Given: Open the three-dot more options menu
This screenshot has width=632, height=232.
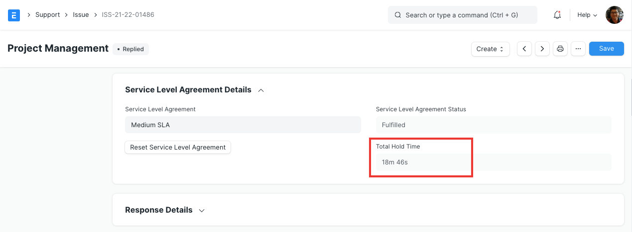Looking at the screenshot, I should click(578, 49).
